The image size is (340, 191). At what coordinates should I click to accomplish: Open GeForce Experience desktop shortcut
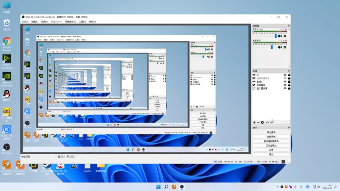(7, 79)
